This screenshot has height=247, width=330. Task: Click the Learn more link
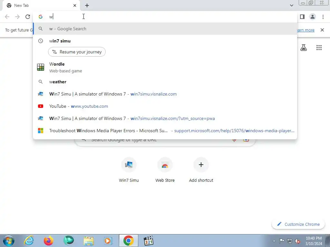306,30
